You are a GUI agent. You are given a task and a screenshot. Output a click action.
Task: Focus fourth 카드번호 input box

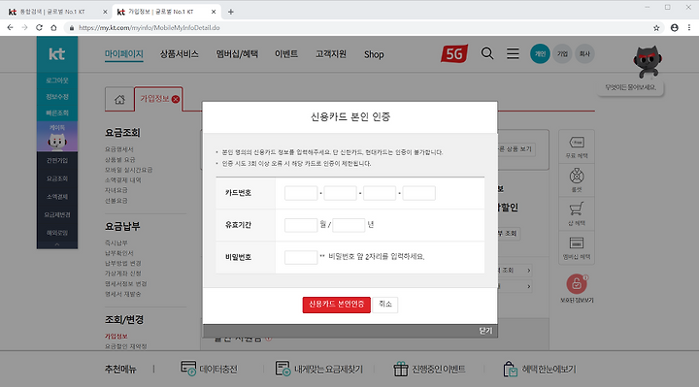pyautogui.click(x=419, y=193)
